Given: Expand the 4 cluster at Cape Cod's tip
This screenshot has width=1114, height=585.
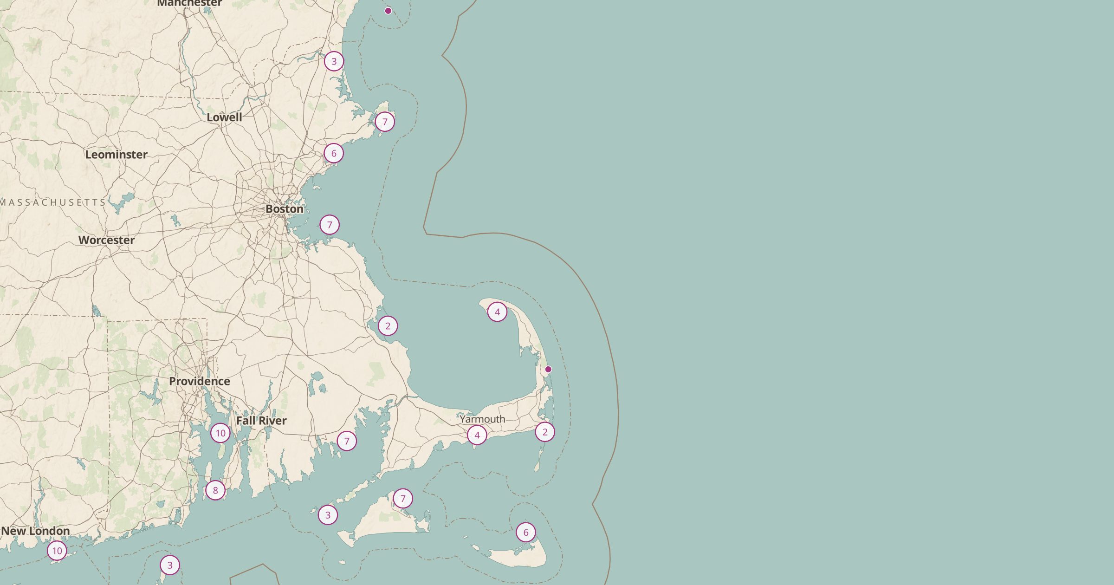Looking at the screenshot, I should click(x=497, y=312).
